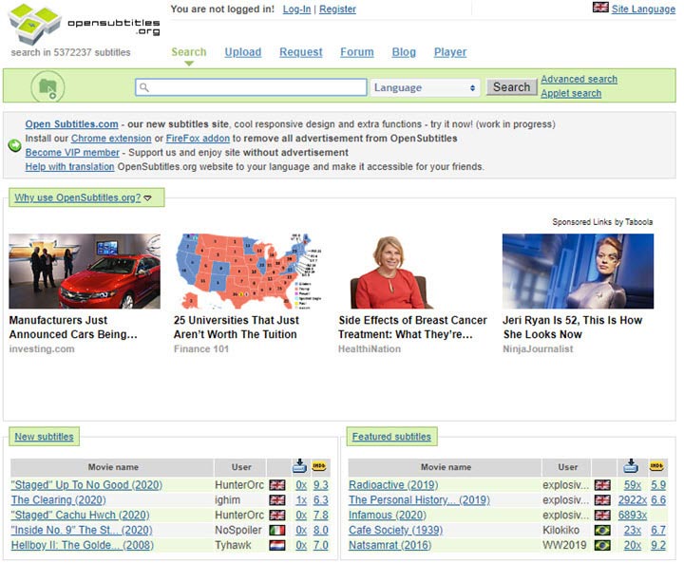
Task: Open the Forum tab
Action: [x=357, y=52]
